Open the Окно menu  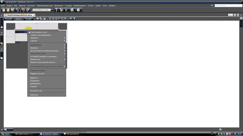pos(105,6)
